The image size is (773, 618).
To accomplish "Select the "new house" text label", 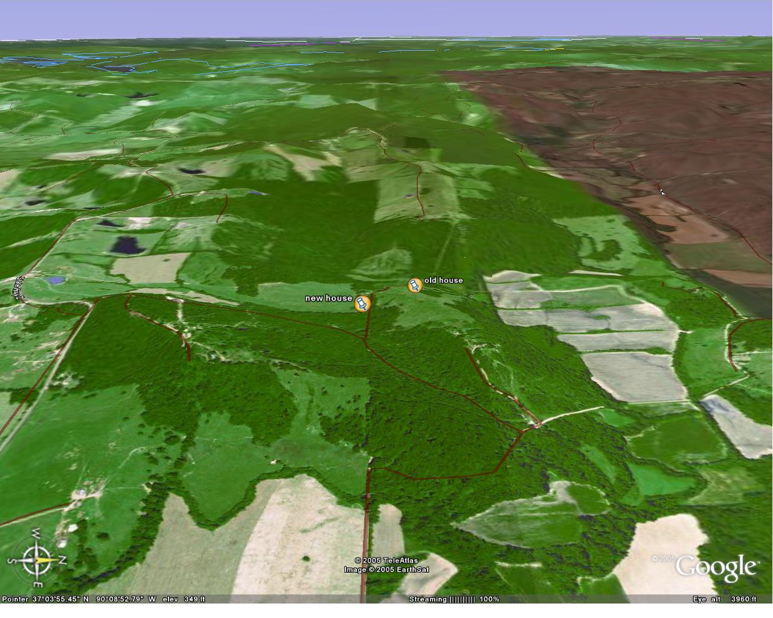I will coord(329,298).
